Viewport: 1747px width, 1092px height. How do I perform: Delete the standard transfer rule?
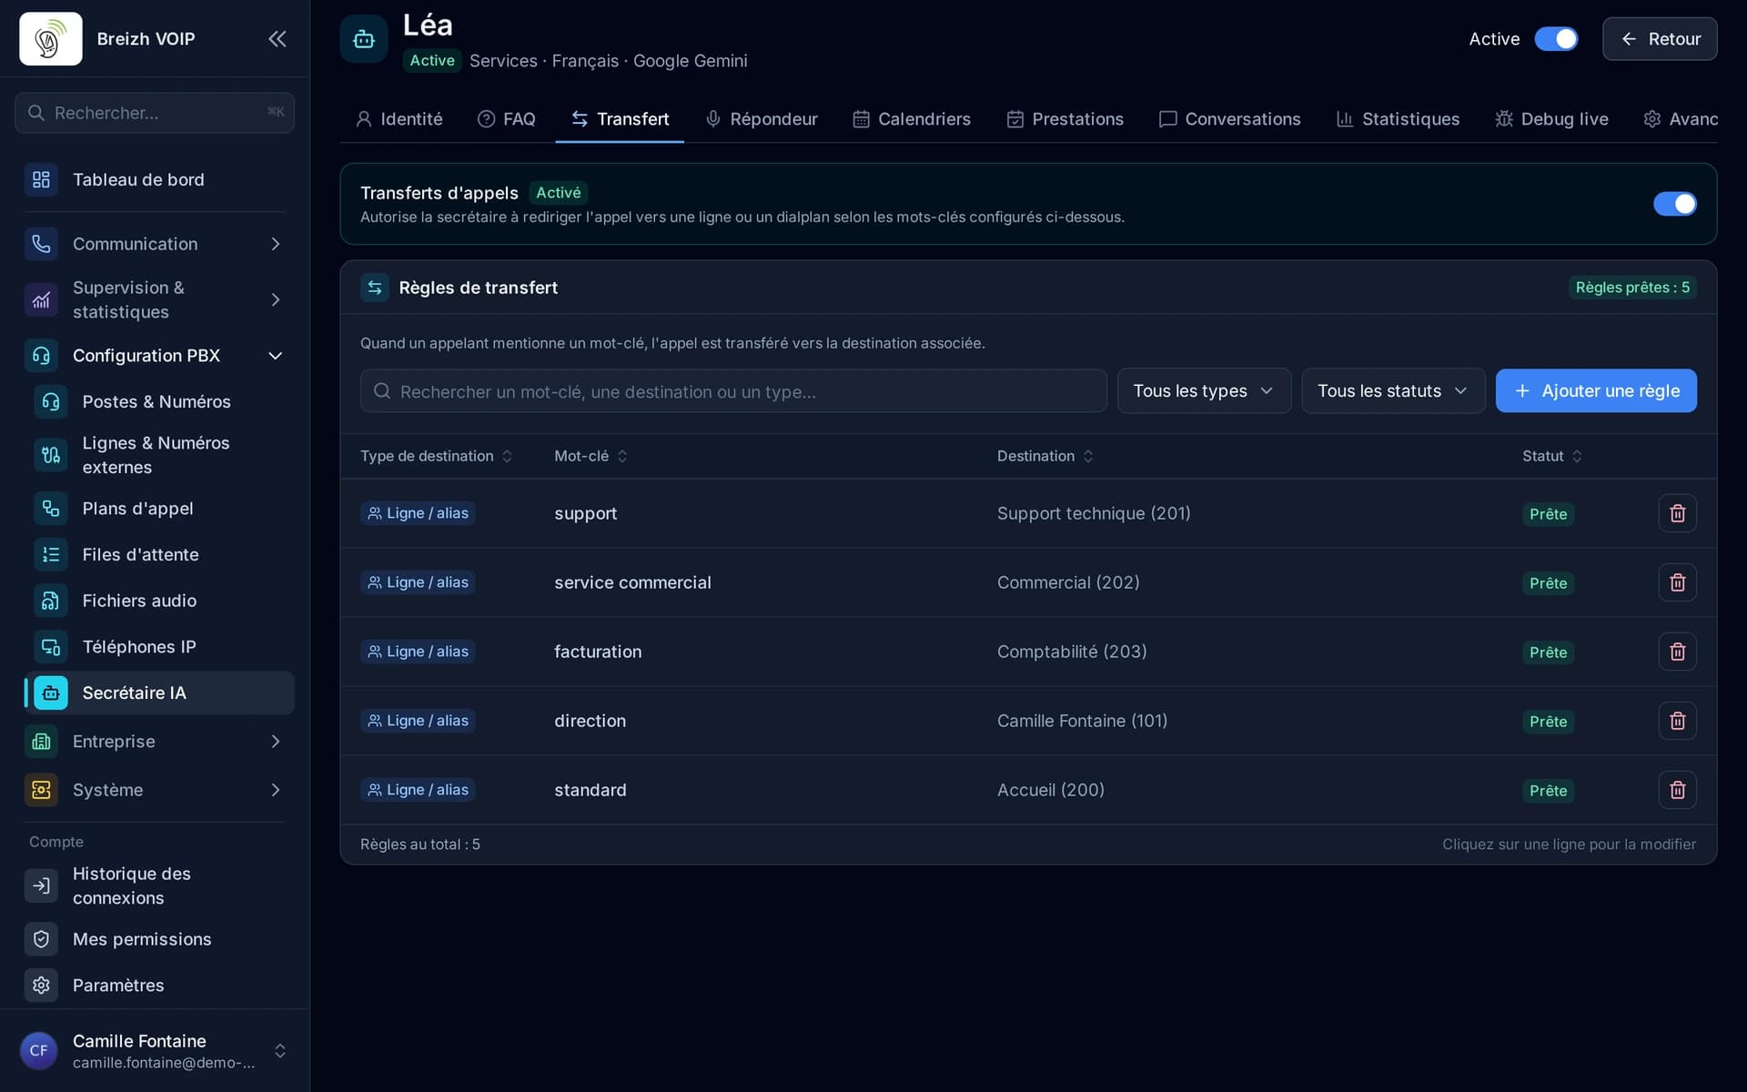(1677, 790)
